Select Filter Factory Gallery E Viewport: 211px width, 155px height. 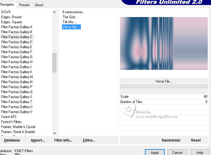coord(17,47)
